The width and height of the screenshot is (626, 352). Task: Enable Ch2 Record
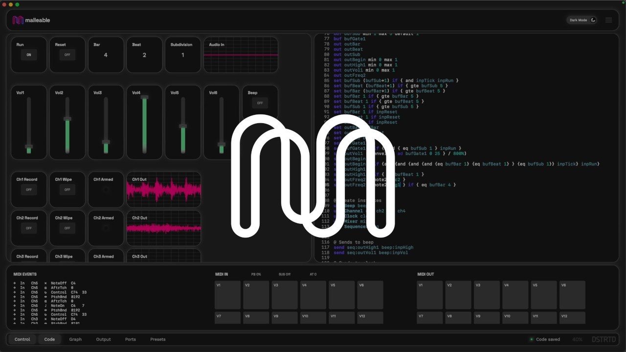[29, 228]
